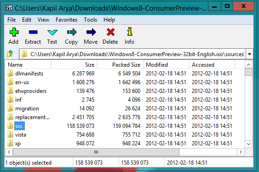
Task: Click the blue Extract icon
Action: [33, 32]
